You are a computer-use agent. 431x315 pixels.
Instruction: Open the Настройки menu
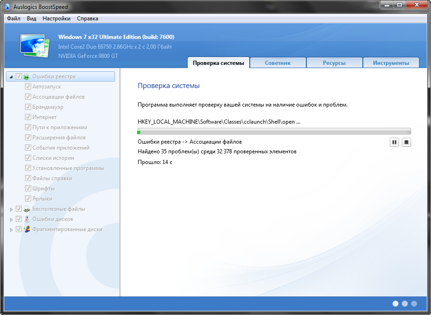click(57, 19)
